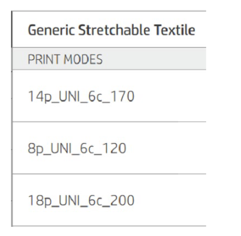The height and width of the screenshot is (236, 241).
Task: Click the Generic Stretchable Textile heading
Action: point(112,30)
